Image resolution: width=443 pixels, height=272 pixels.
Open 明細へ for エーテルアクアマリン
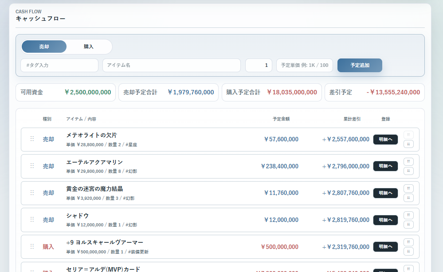click(x=385, y=166)
